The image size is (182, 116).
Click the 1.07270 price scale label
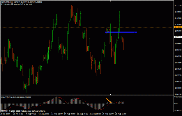[178, 75]
